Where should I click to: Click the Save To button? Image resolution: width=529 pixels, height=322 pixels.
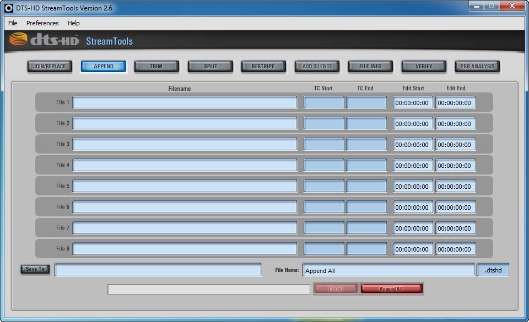pos(35,269)
